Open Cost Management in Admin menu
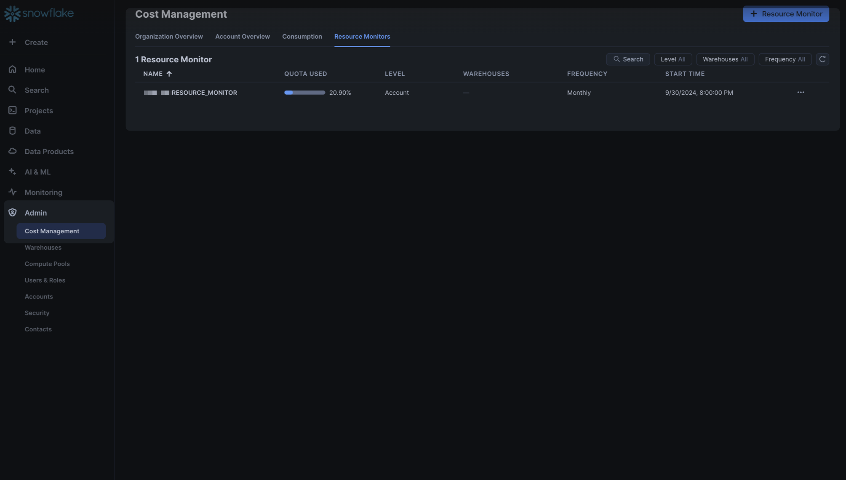Screen dimensions: 846x480 pos(61,231)
